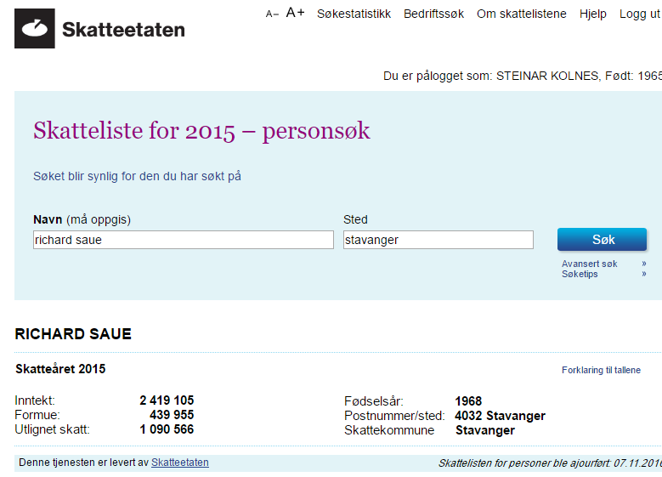Screen dimensions: 662x477
Task: Go to Bedriftssøk page
Action: pos(433,14)
